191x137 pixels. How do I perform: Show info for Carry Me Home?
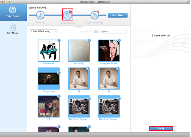pyautogui.click(x=119, y=40)
